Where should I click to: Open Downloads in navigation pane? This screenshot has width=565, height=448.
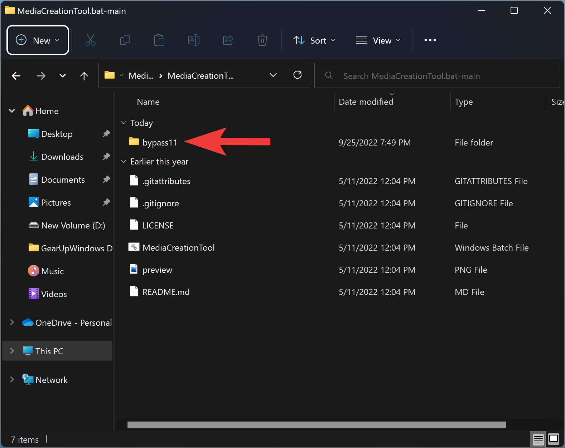pos(62,157)
